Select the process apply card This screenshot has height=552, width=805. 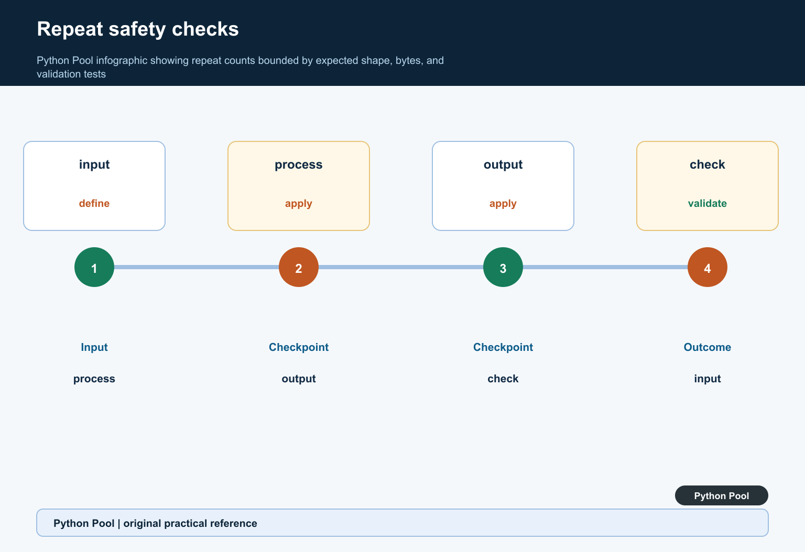pos(299,186)
